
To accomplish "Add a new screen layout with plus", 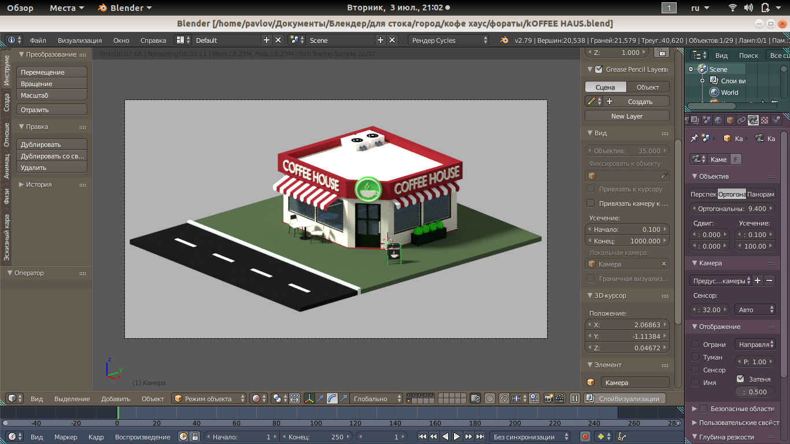I will (x=267, y=40).
